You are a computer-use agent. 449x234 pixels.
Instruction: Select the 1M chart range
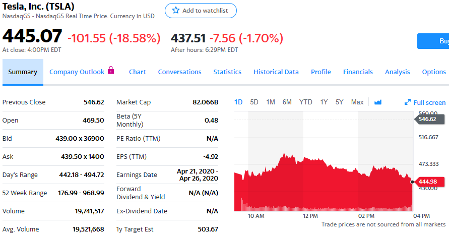pyautogui.click(x=270, y=102)
